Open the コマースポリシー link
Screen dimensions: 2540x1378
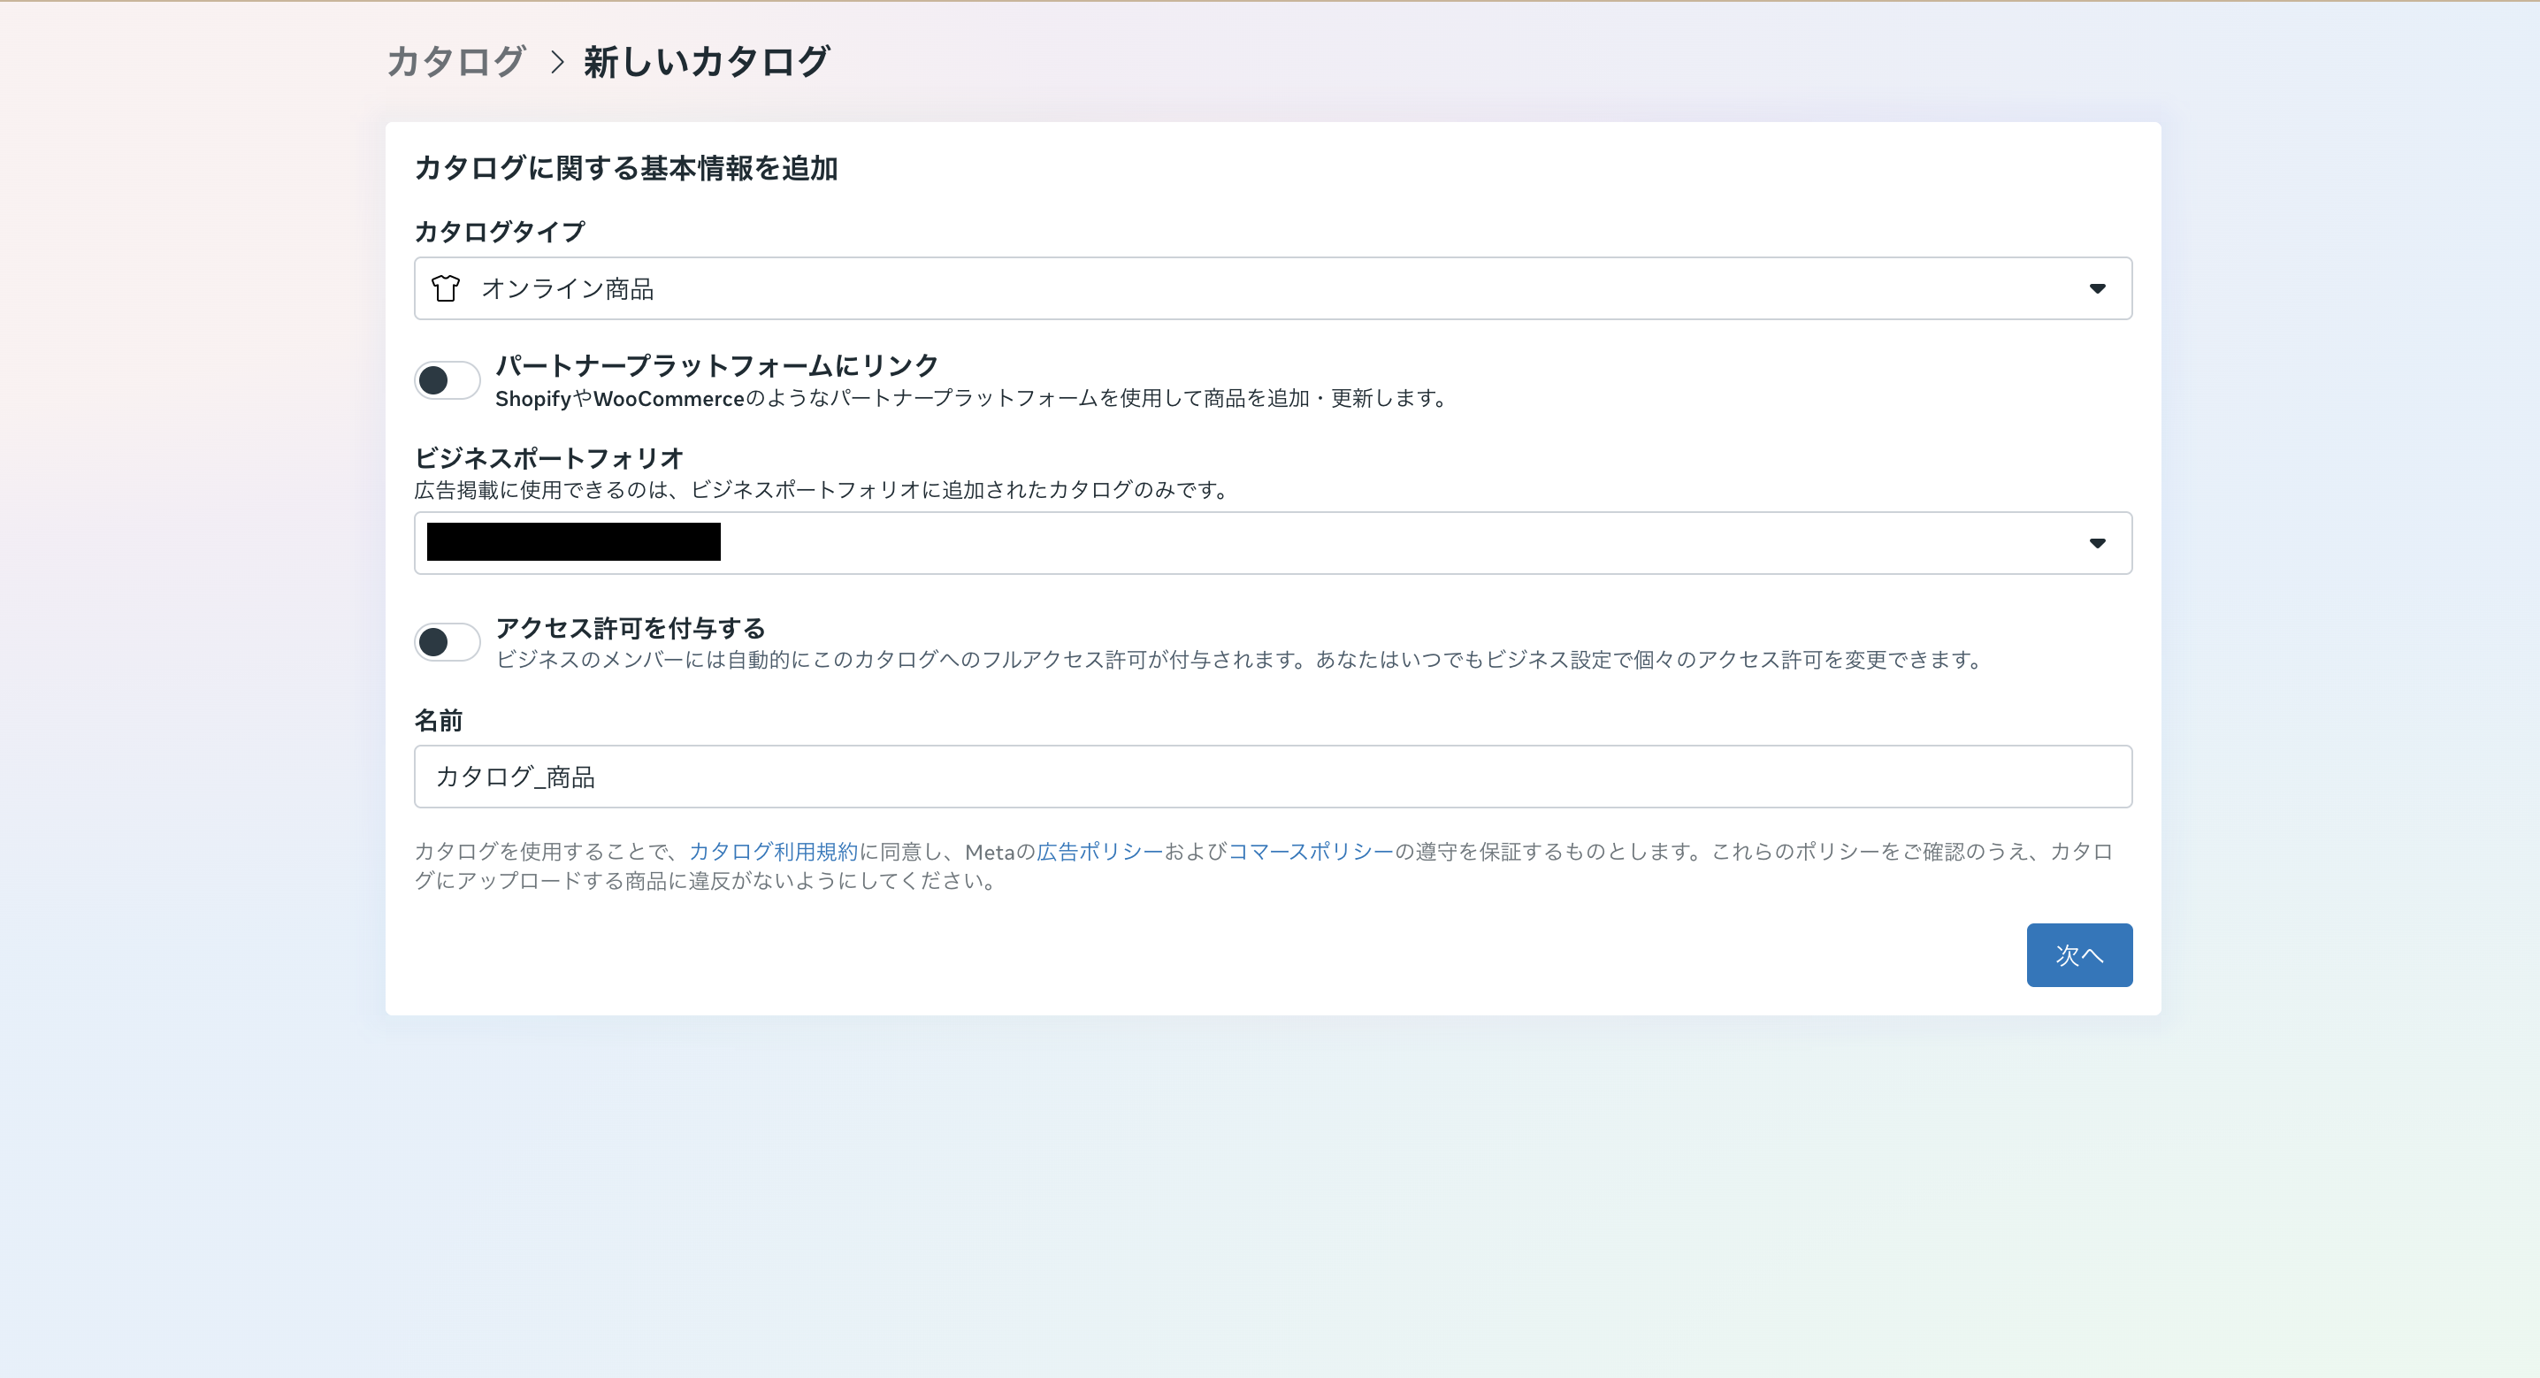pos(1310,851)
